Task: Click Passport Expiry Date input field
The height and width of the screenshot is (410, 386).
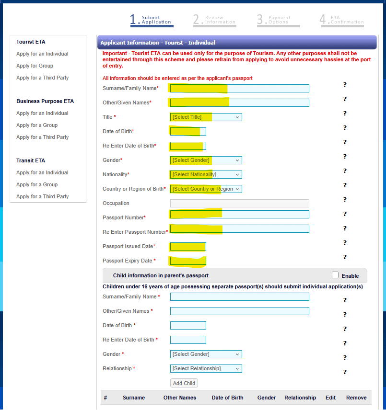Action: point(188,261)
